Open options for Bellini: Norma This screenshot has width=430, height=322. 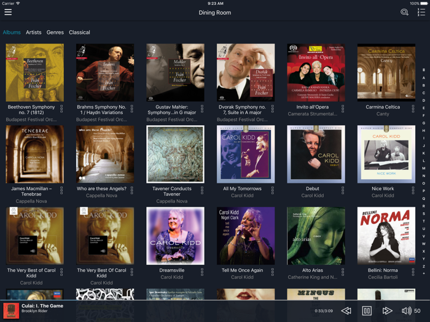click(x=413, y=272)
